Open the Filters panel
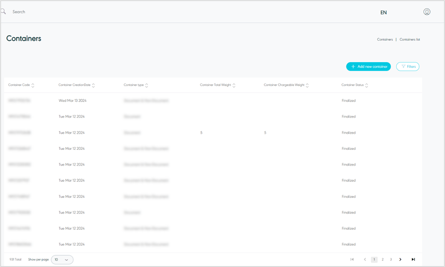 pos(407,67)
